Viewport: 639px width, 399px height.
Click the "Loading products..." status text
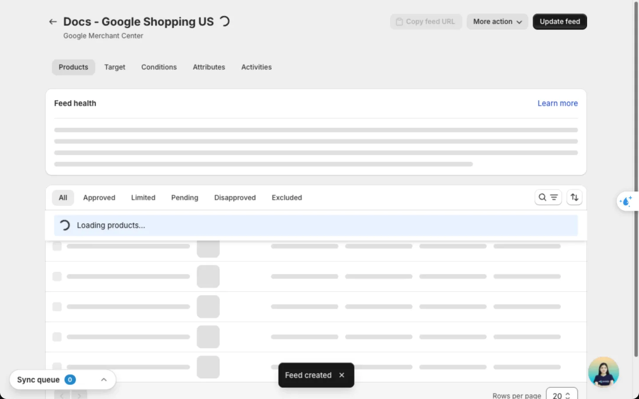pos(111,225)
